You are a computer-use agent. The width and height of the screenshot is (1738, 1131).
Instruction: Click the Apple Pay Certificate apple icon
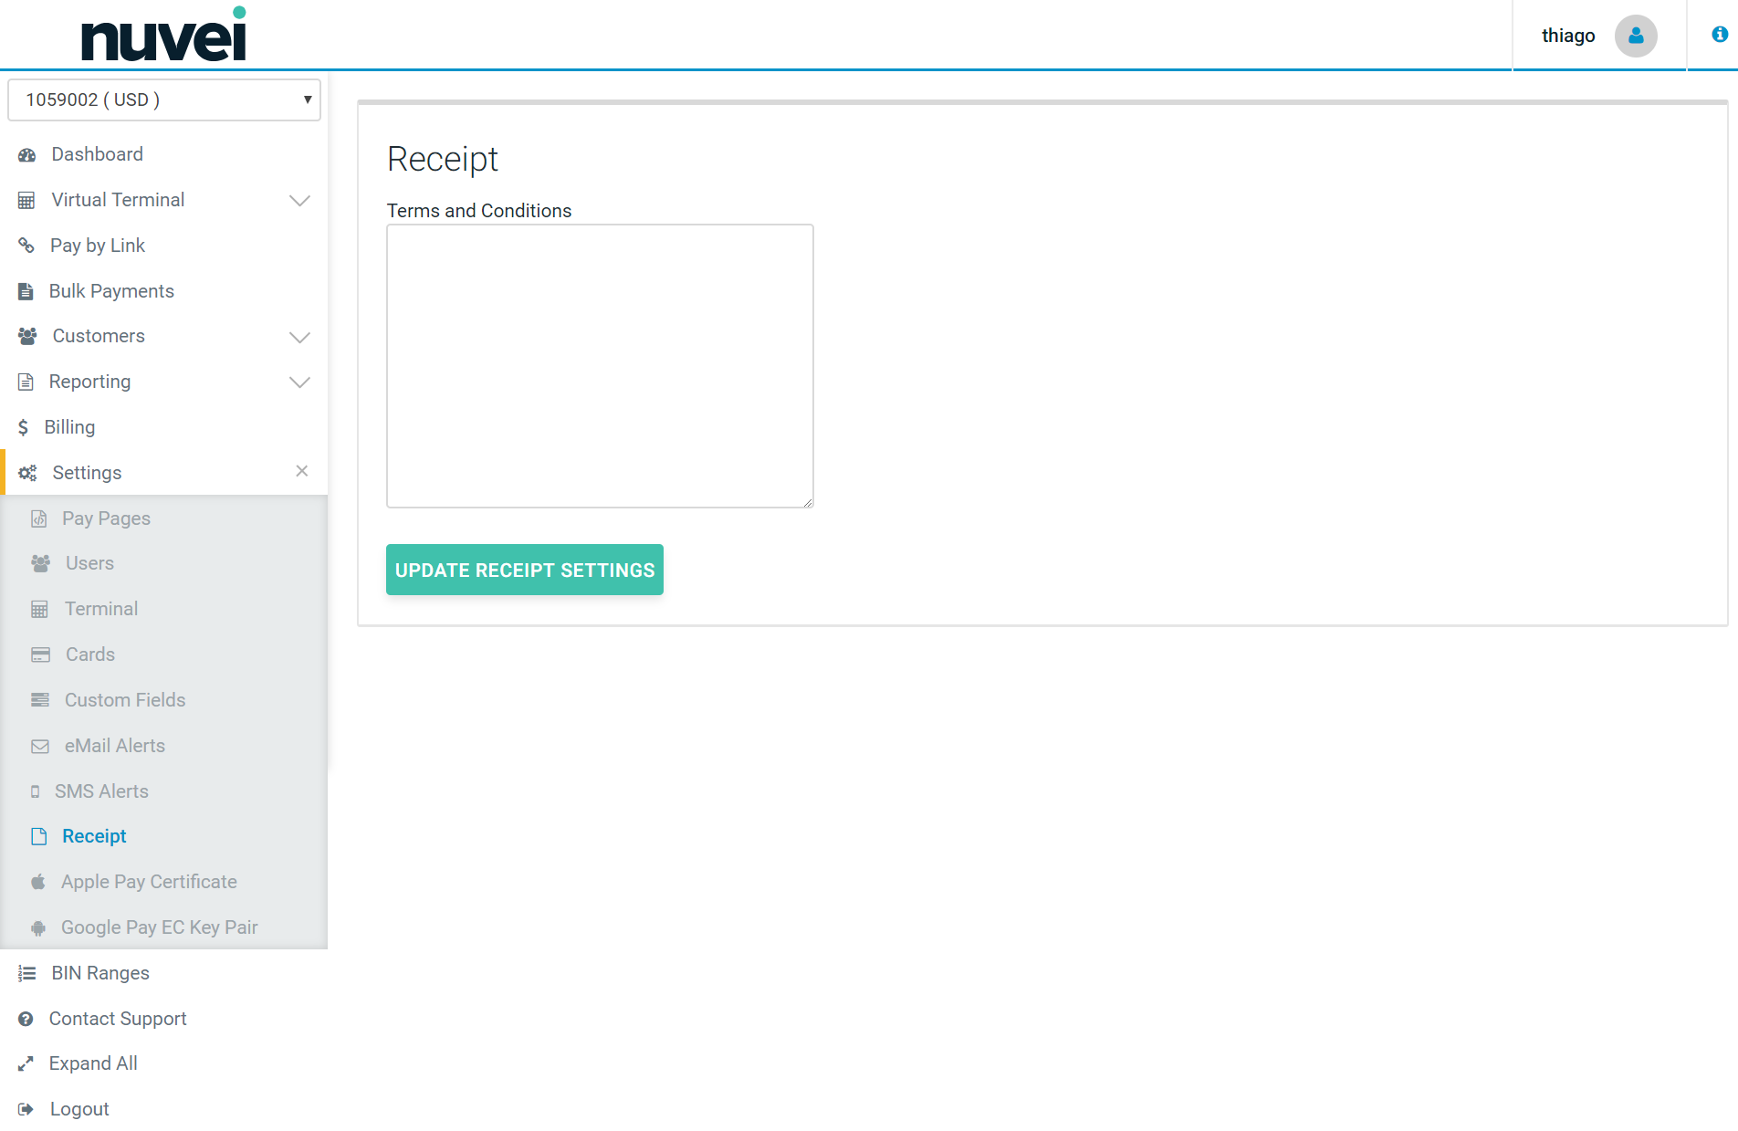pos(38,882)
